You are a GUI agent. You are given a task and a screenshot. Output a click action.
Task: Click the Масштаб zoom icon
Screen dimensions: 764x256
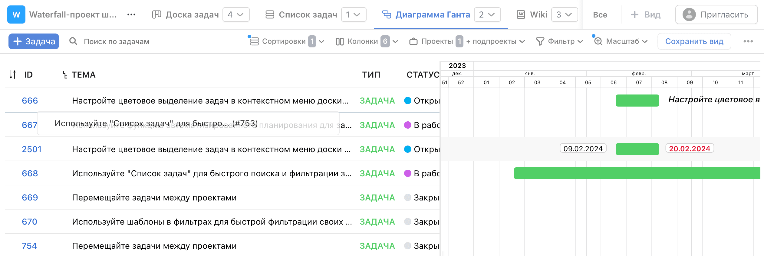tap(598, 41)
